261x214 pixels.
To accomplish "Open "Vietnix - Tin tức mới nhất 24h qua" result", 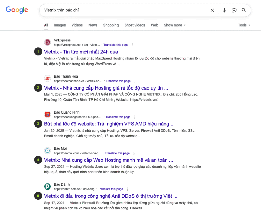I will point(81,52).
